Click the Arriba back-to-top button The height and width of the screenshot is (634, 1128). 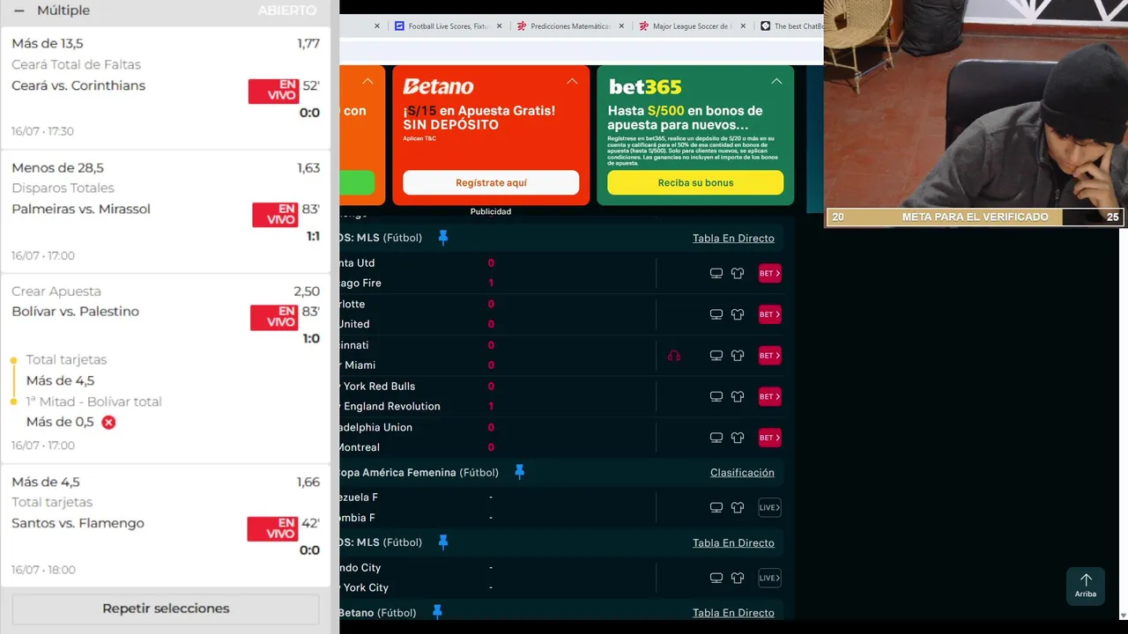1086,586
